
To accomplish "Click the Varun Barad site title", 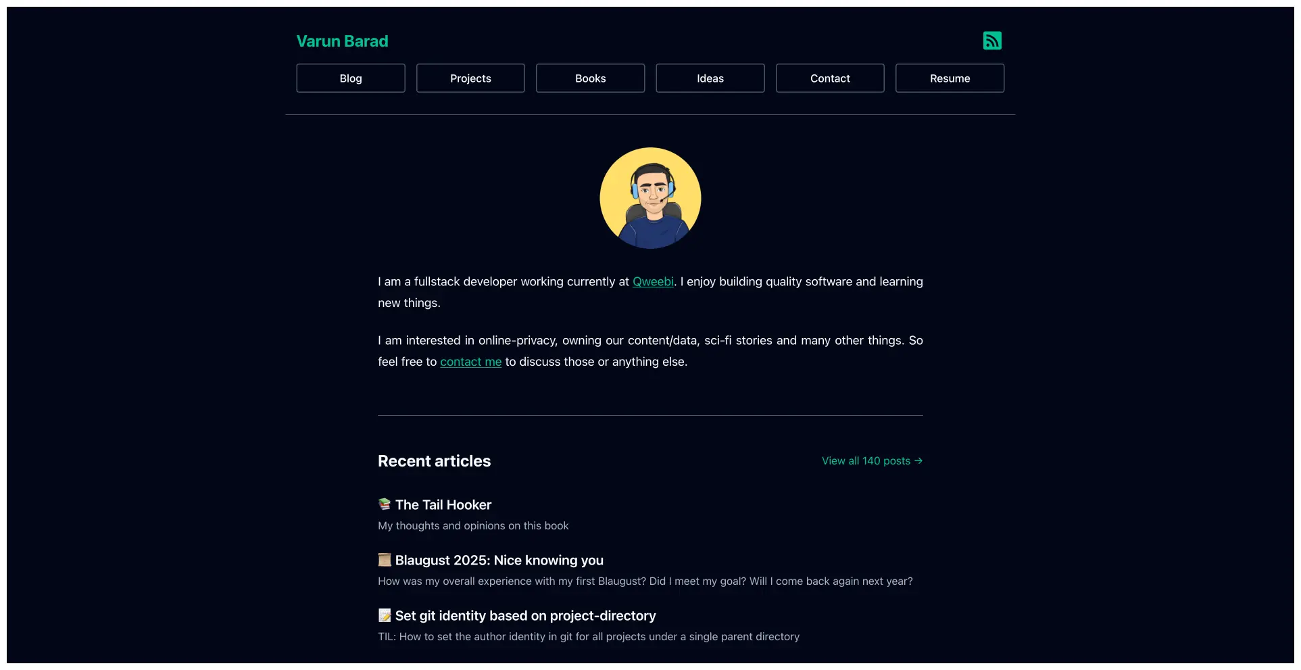I will tap(342, 41).
